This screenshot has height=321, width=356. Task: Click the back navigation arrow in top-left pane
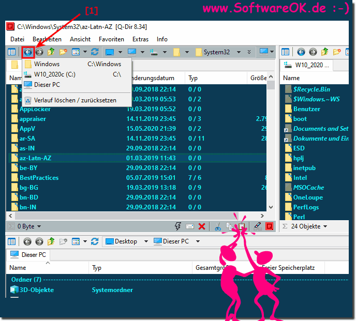[x=28, y=52]
